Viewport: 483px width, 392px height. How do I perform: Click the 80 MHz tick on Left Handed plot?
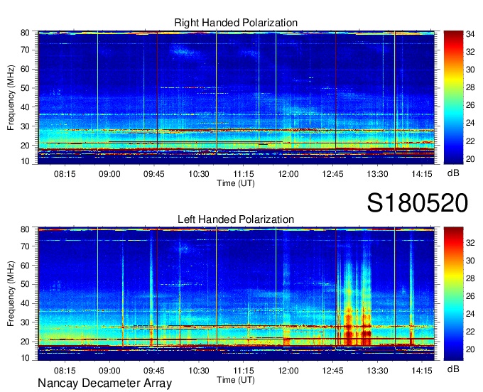(x=25, y=229)
